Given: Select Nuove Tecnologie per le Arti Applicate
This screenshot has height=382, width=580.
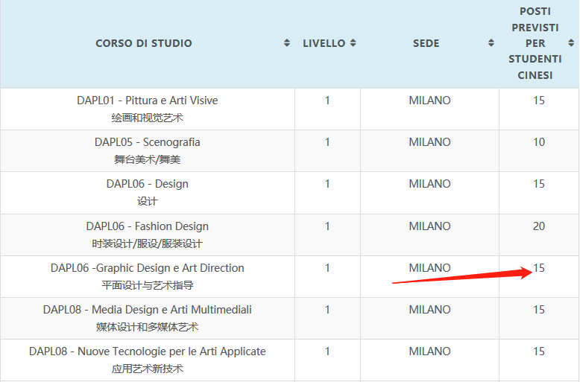Looking at the screenshot, I should pos(148,351).
